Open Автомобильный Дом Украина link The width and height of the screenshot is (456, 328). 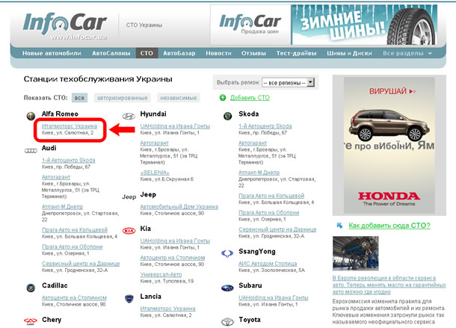pyautogui.click(x=179, y=207)
